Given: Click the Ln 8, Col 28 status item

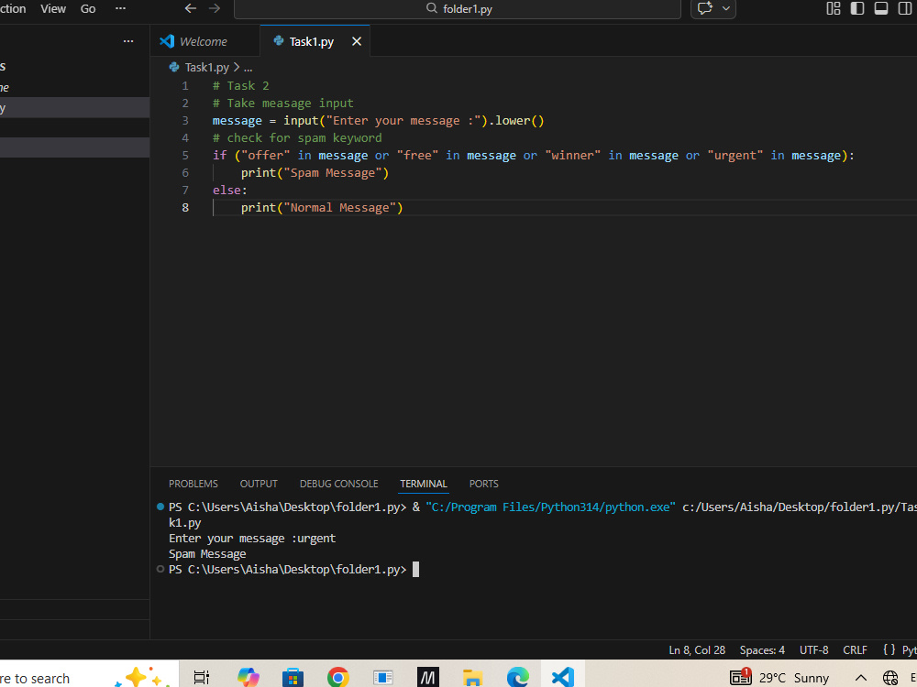Looking at the screenshot, I should (x=697, y=650).
